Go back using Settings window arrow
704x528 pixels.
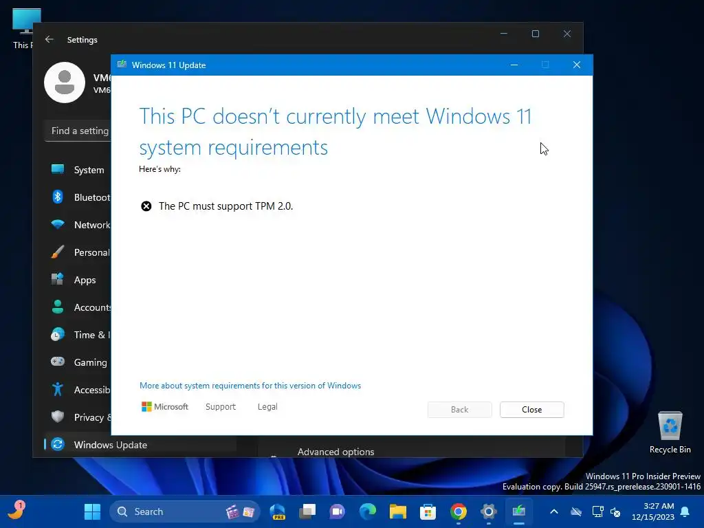49,39
